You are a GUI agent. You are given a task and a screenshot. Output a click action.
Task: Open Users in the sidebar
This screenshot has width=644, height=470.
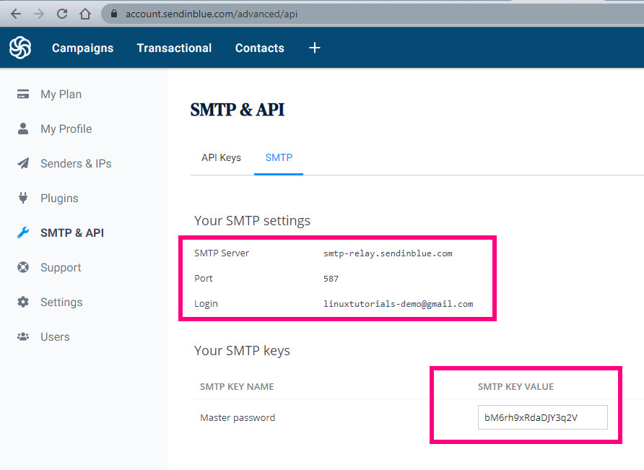coord(55,337)
